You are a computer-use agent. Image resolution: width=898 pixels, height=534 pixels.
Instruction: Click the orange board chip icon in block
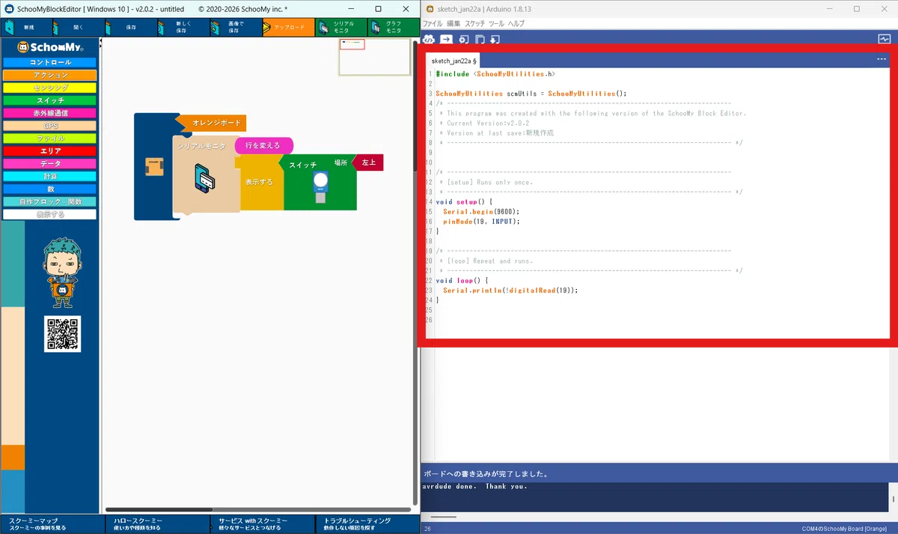point(154,168)
